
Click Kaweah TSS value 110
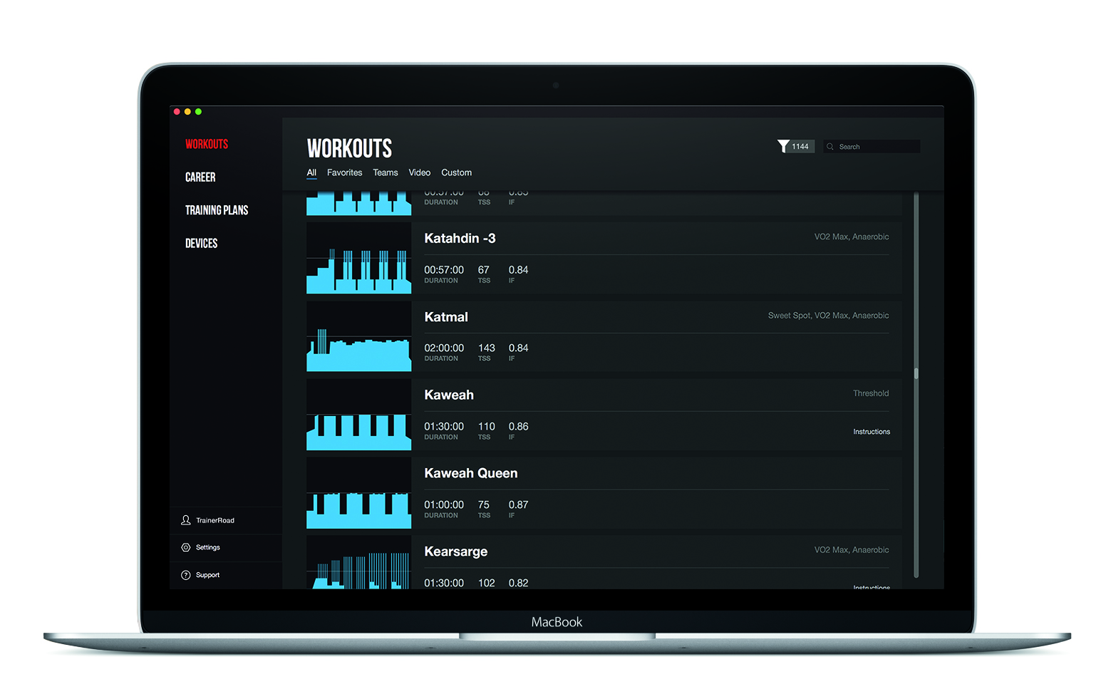(x=487, y=426)
